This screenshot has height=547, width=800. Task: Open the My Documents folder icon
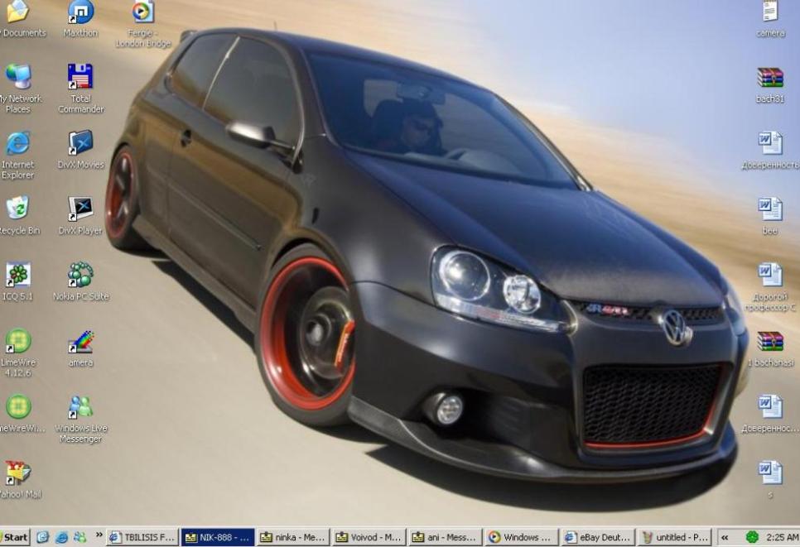(18, 12)
